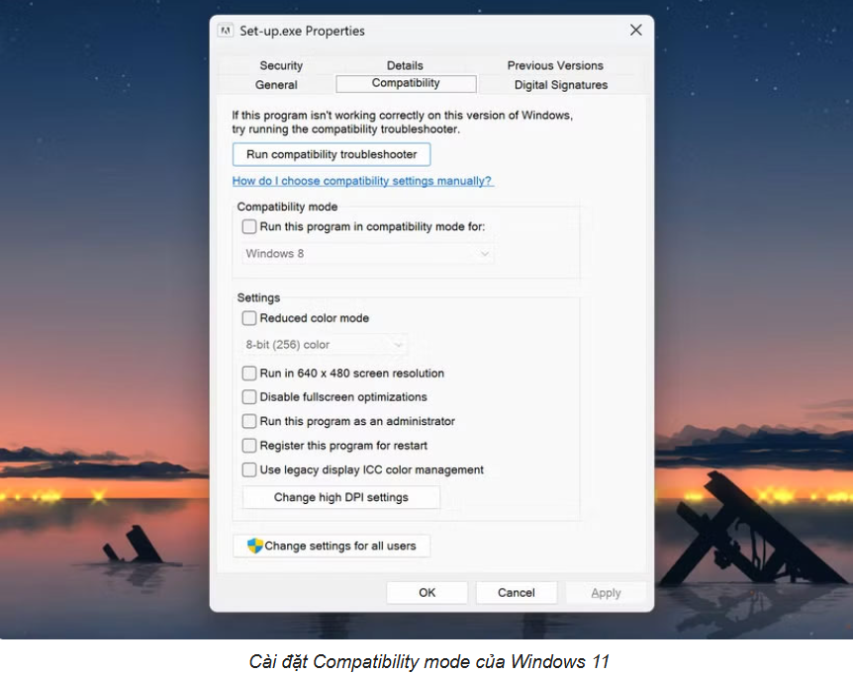
Task: Open the Details tab
Action: point(405,65)
